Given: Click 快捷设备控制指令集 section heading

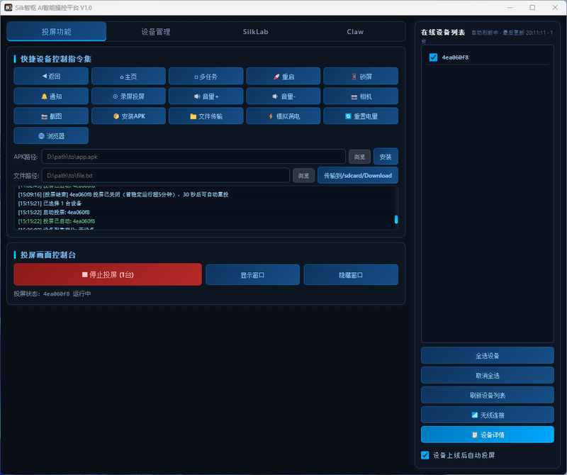Looking at the screenshot, I should pyautogui.click(x=56, y=59).
